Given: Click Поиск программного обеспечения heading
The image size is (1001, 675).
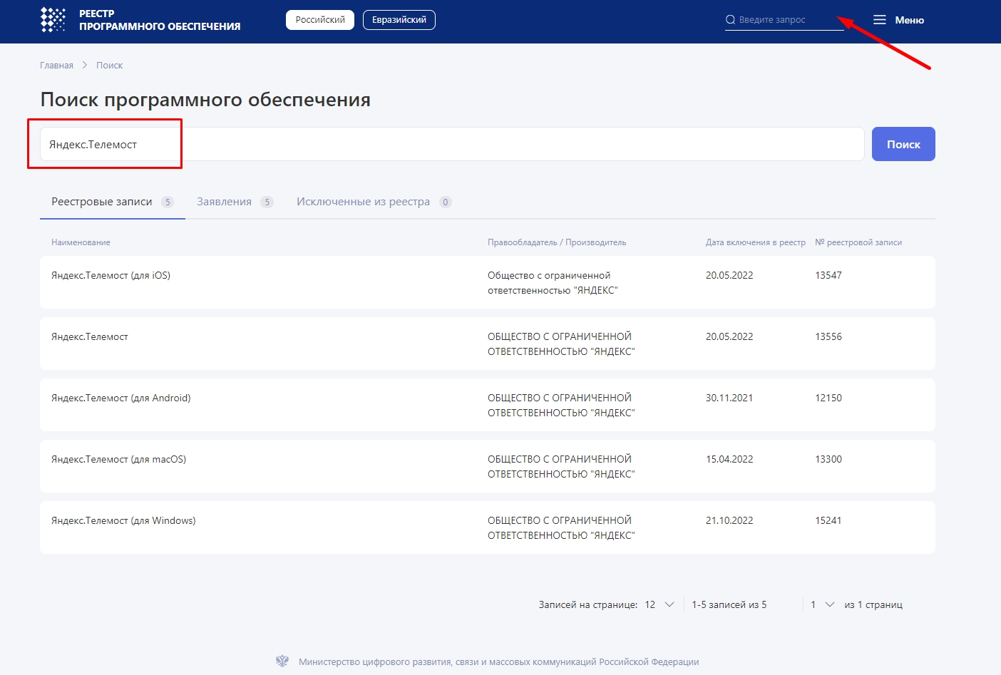Looking at the screenshot, I should point(205,99).
